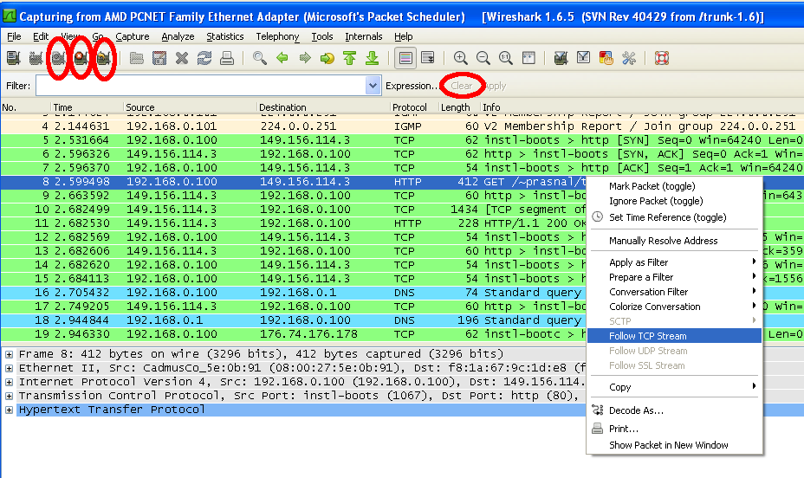Choose Manually Resolve Address
This screenshot has height=478, width=804.
pyautogui.click(x=674, y=241)
